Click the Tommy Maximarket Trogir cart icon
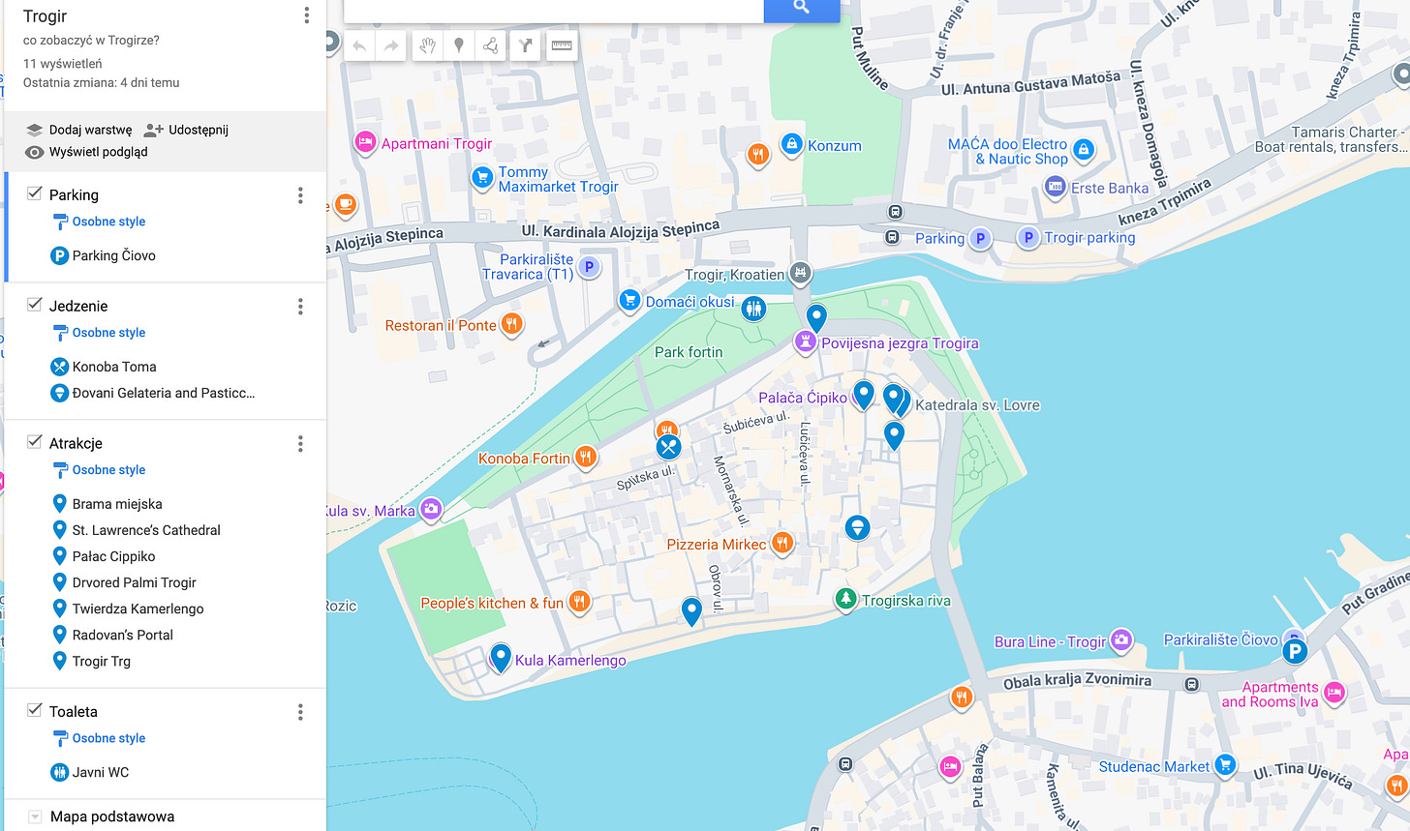This screenshot has height=831, width=1410. 481,177
